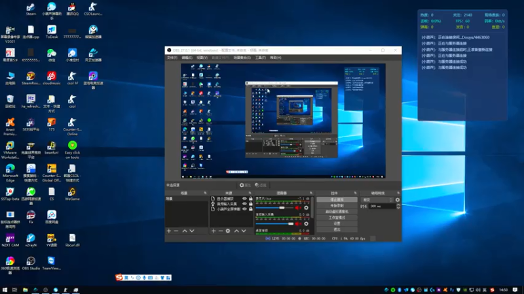Move the scene up in the Scenes panel
The image size is (524, 294).
tap(185, 231)
